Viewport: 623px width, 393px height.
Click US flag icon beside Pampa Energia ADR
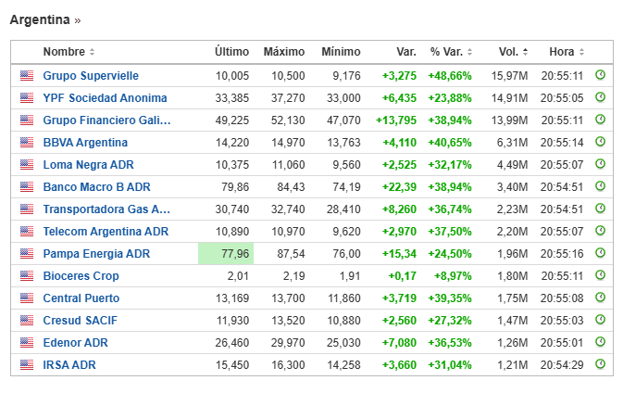27,254
